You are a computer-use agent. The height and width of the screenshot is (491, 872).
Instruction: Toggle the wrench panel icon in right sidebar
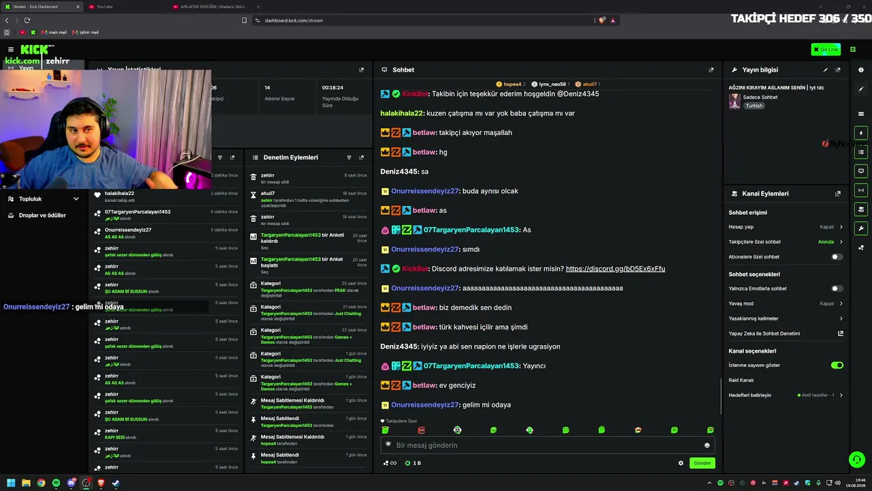[861, 228]
